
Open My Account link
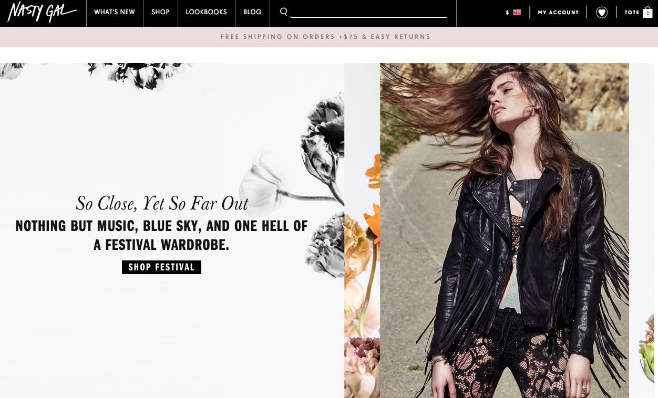(558, 12)
